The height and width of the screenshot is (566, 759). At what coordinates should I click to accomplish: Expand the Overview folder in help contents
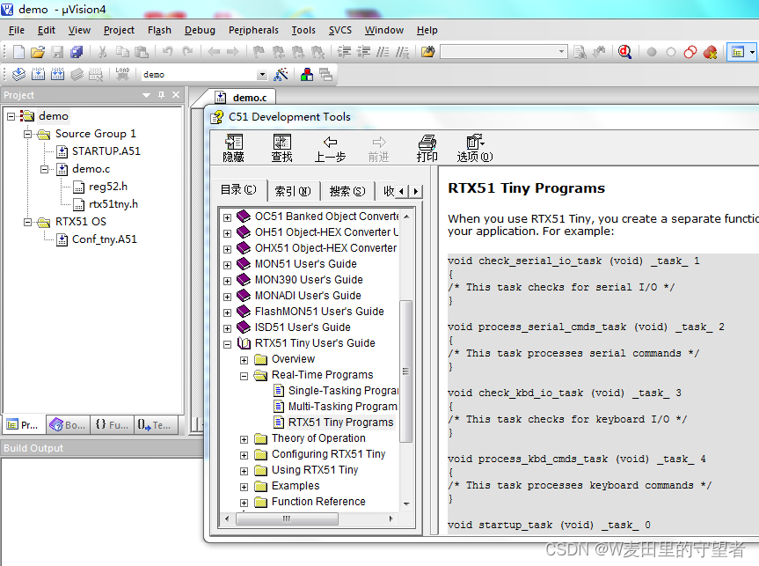pos(244,360)
